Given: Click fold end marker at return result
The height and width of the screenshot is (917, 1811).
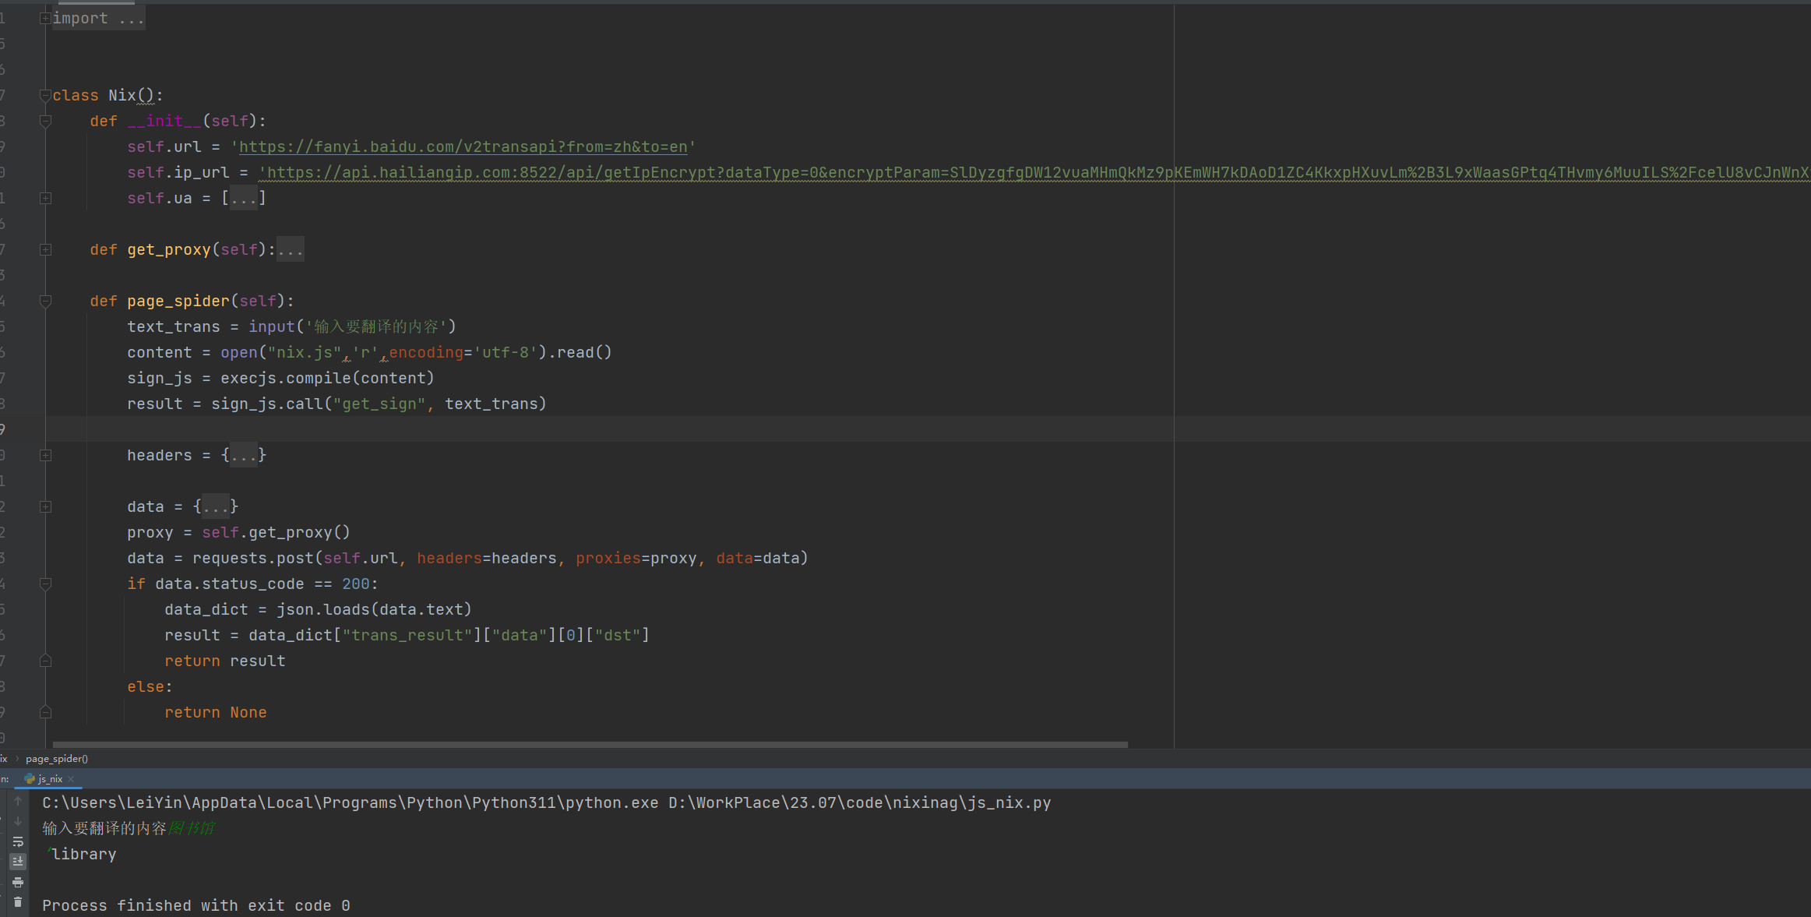Looking at the screenshot, I should (45, 661).
